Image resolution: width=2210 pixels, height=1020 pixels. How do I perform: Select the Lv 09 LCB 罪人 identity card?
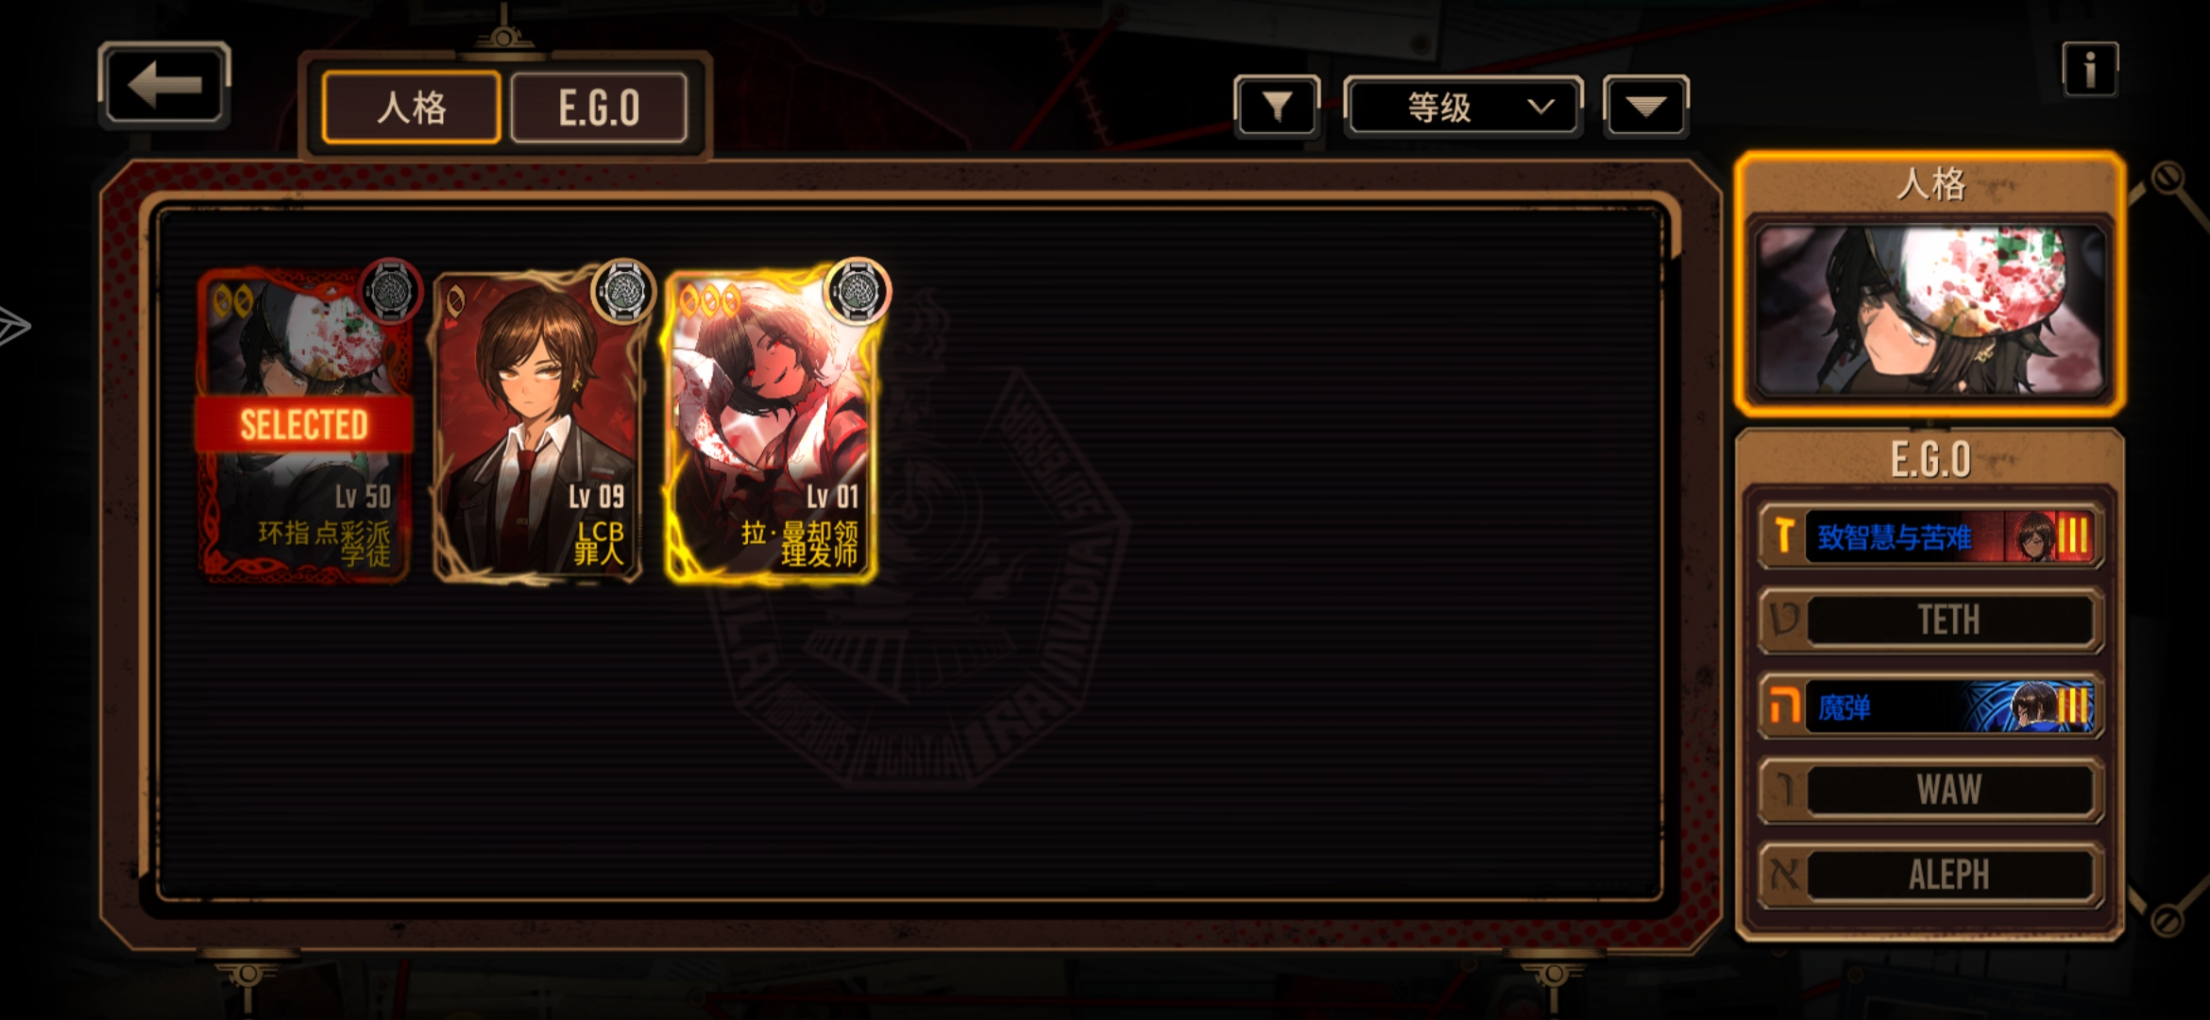point(536,427)
